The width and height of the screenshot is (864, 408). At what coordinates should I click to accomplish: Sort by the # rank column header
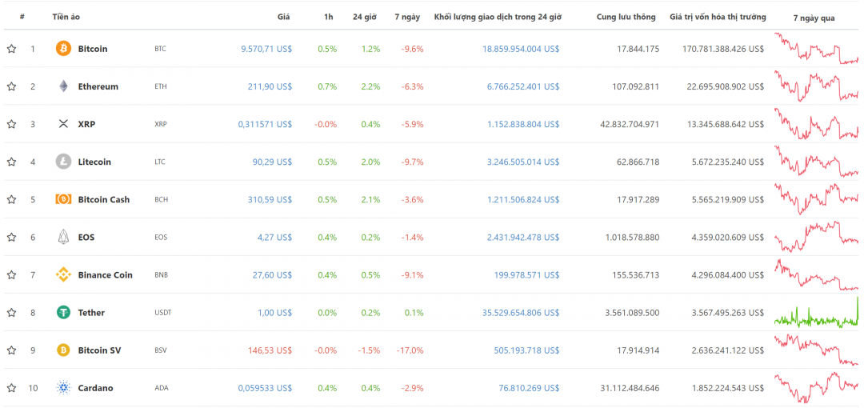(22, 17)
